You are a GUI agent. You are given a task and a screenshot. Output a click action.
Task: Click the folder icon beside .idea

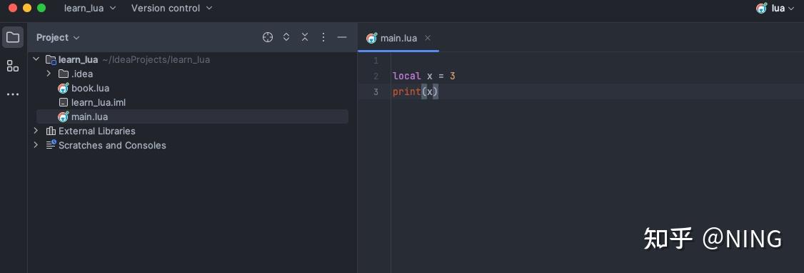[x=64, y=74]
